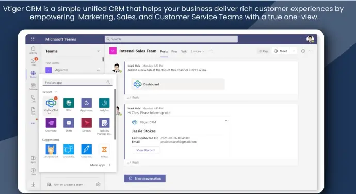Click the Find an app field
Screen dimensions: 356x194
77,83
